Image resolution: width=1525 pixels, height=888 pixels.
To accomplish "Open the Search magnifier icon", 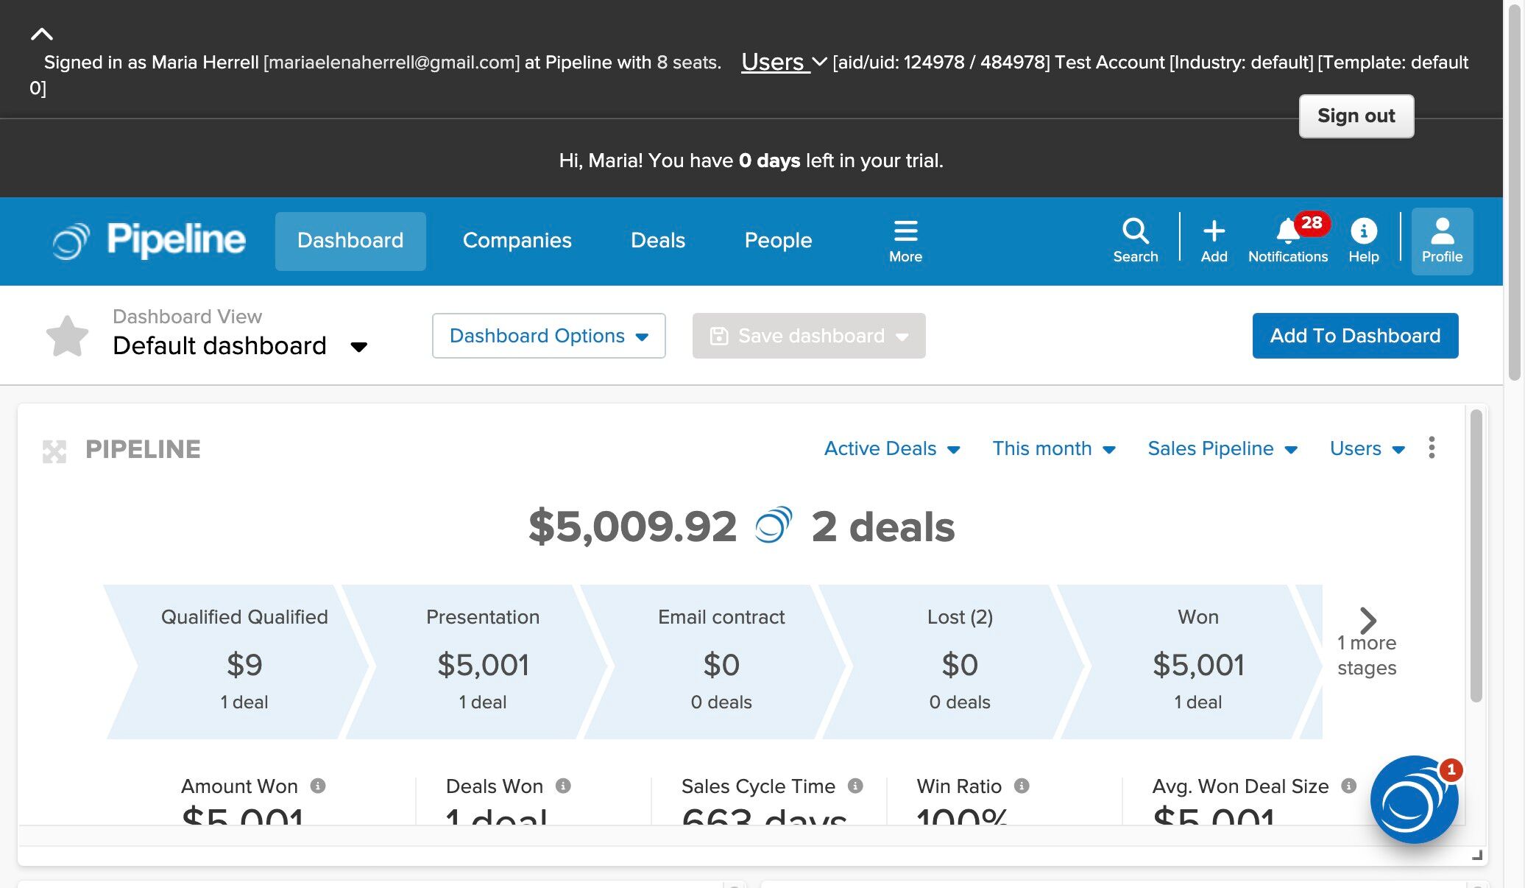I will pyautogui.click(x=1135, y=232).
